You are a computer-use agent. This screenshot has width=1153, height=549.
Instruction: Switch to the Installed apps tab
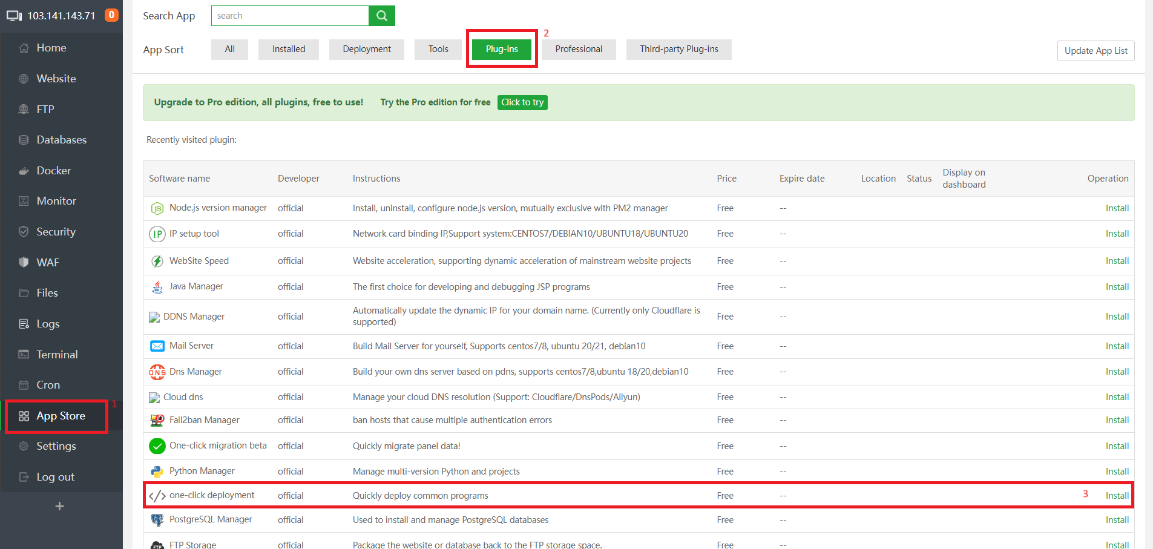coord(289,50)
